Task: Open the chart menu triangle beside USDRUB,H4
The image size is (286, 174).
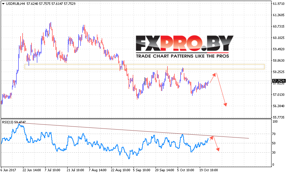Action: point(3,4)
